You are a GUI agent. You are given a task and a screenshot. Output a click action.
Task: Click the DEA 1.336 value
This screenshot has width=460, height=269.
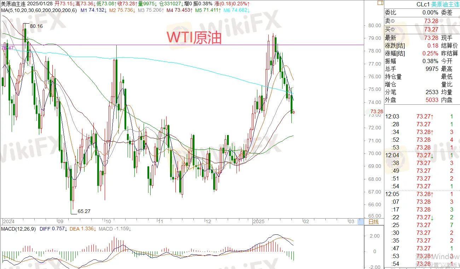(x=83, y=229)
